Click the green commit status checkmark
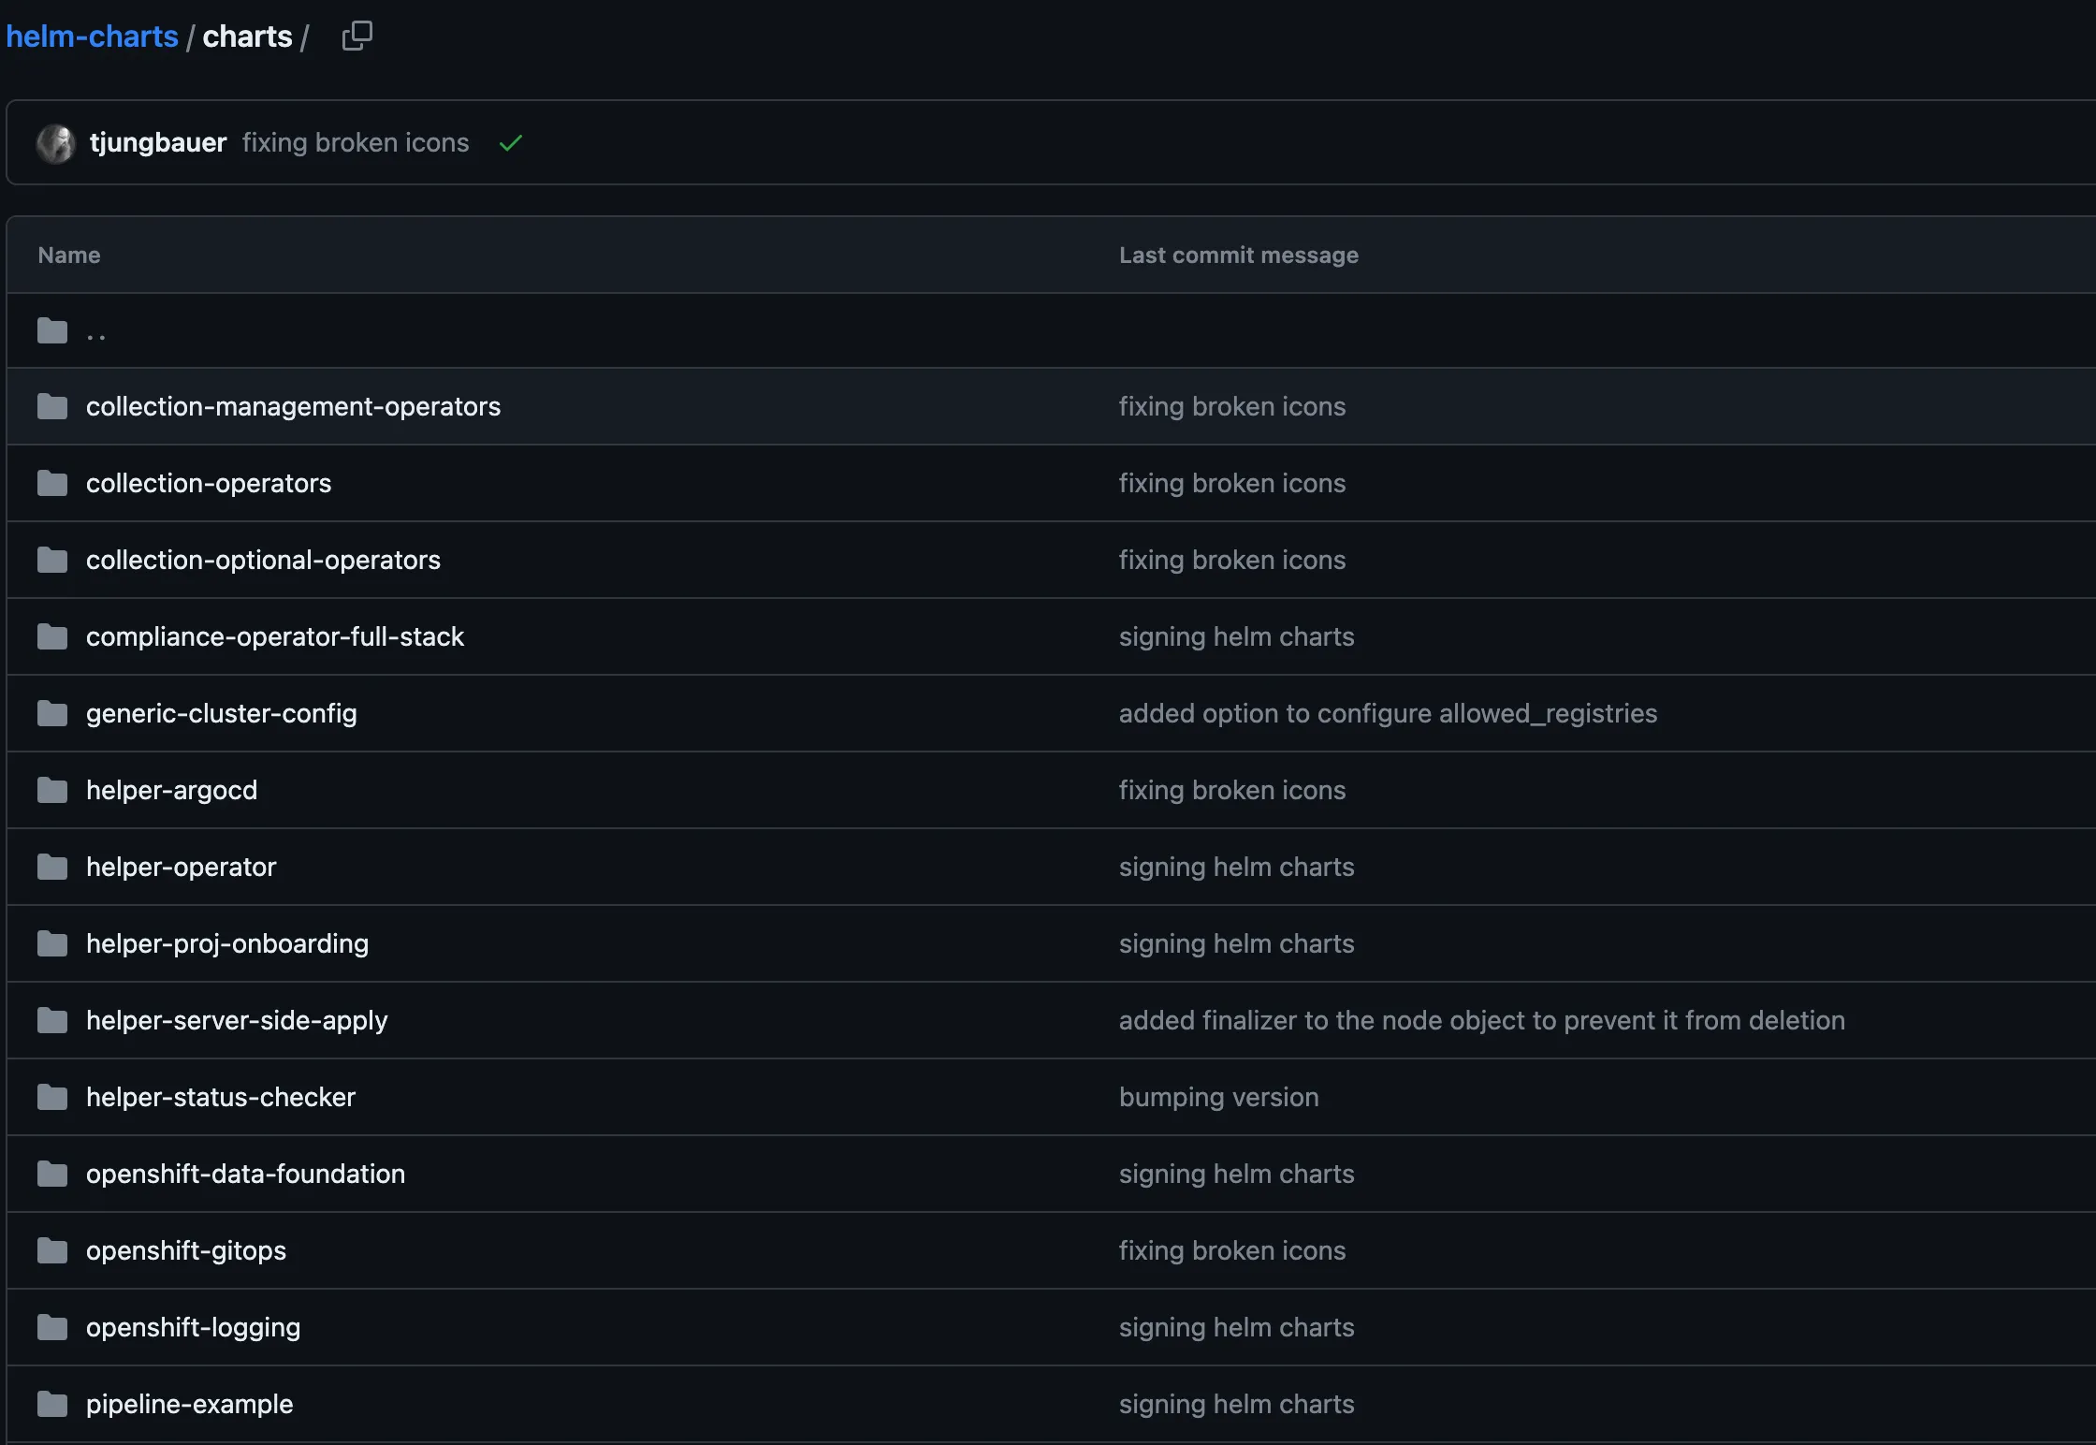This screenshot has width=2096, height=1445. [x=510, y=142]
